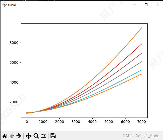Reset the plot to the original view with the Home icon
This screenshot has width=163, height=140.
coord(5,136)
